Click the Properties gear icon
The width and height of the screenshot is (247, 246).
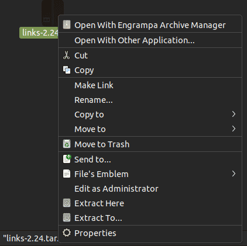(67, 233)
